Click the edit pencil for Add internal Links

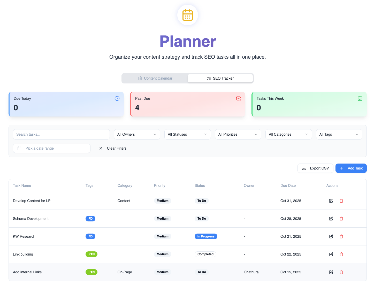pos(331,272)
